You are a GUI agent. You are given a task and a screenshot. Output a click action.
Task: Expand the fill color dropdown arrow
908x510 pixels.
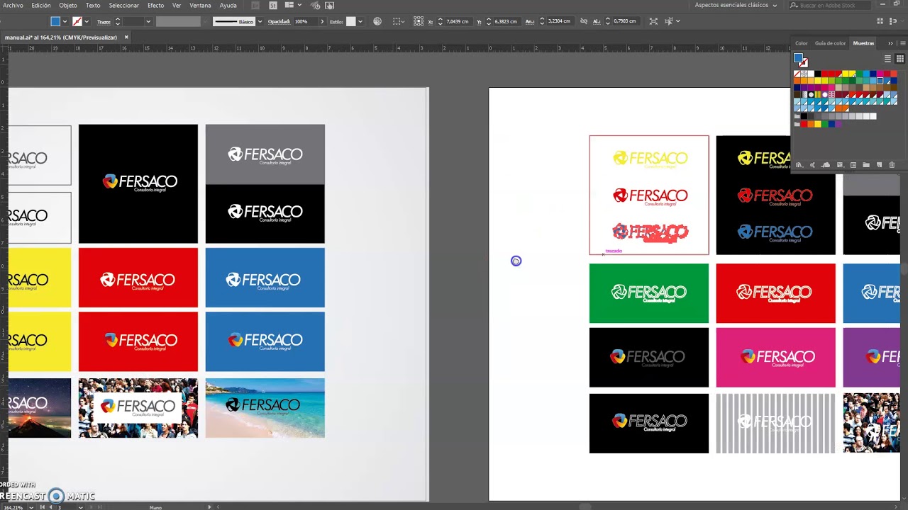click(x=65, y=21)
